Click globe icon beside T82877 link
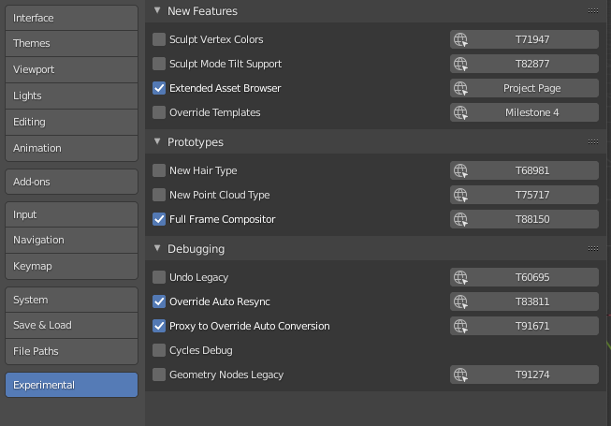The width and height of the screenshot is (611, 426). (459, 64)
